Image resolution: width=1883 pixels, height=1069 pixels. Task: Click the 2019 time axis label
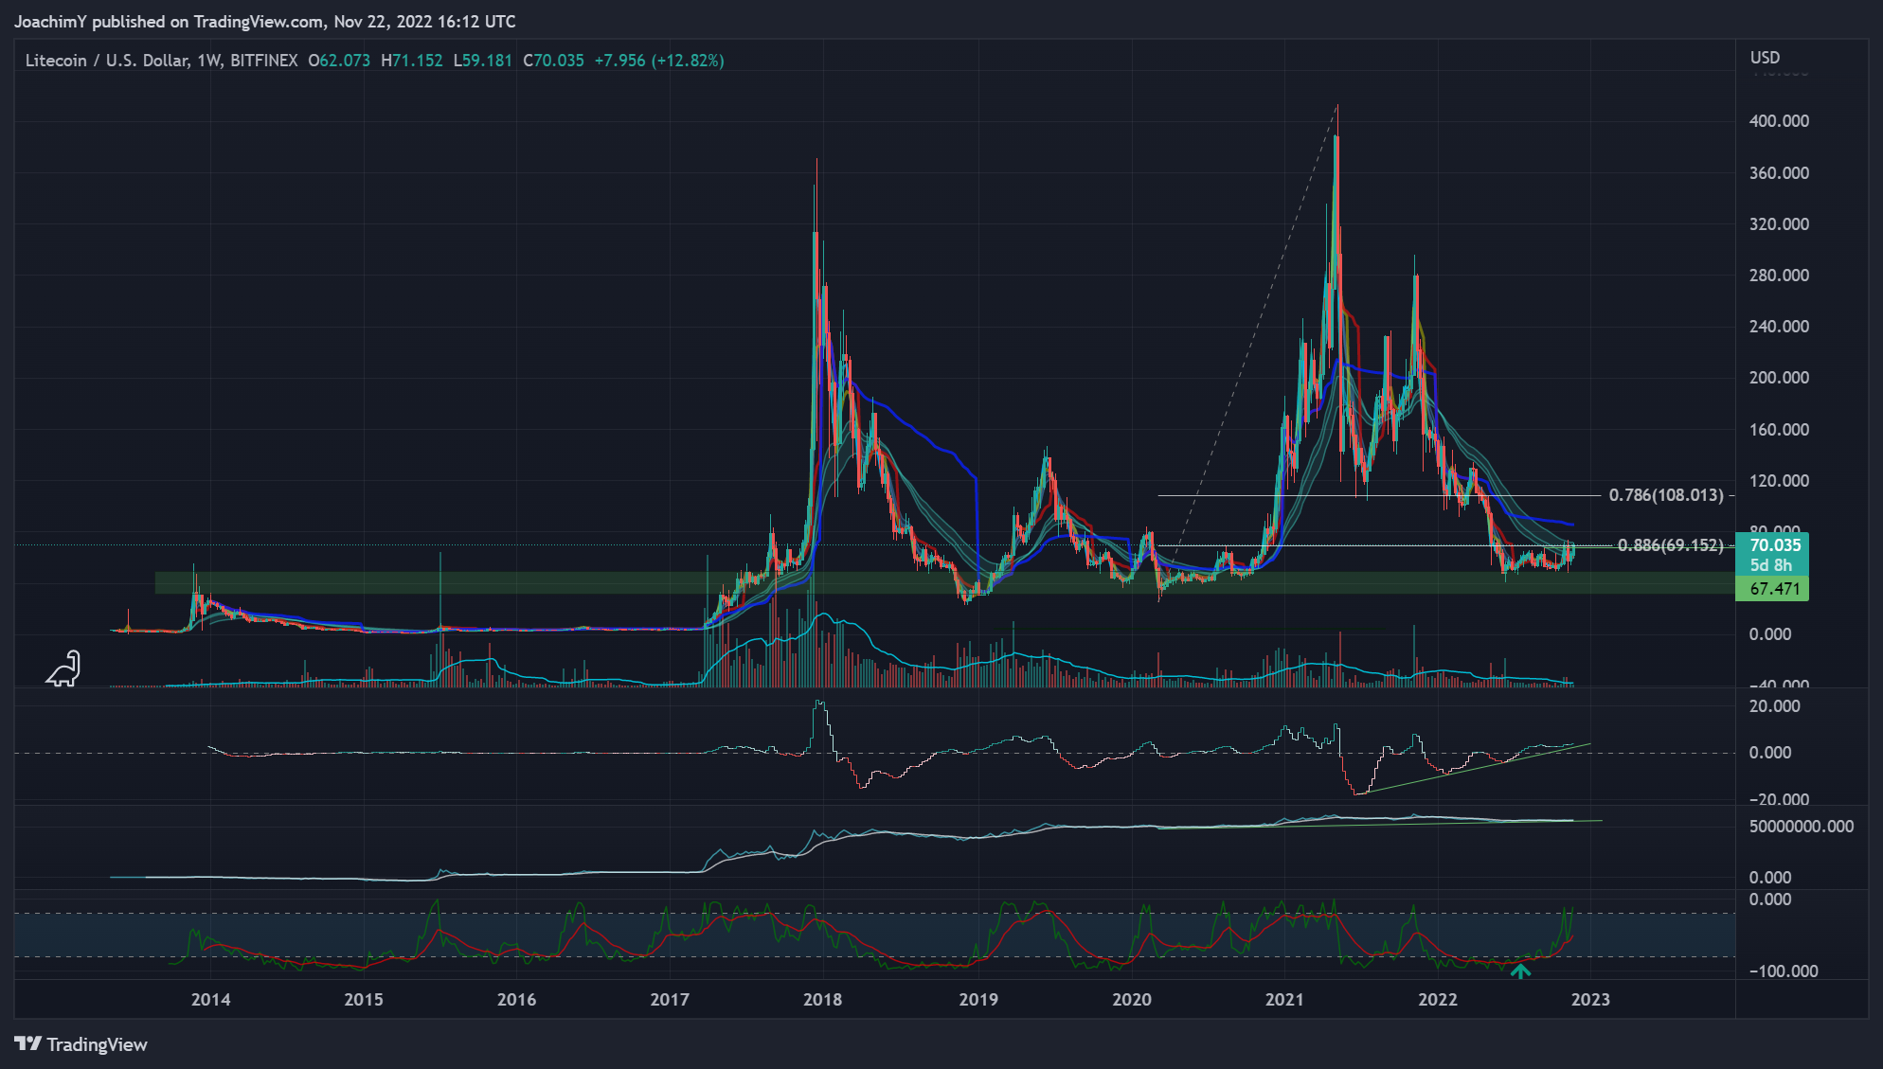(978, 1000)
